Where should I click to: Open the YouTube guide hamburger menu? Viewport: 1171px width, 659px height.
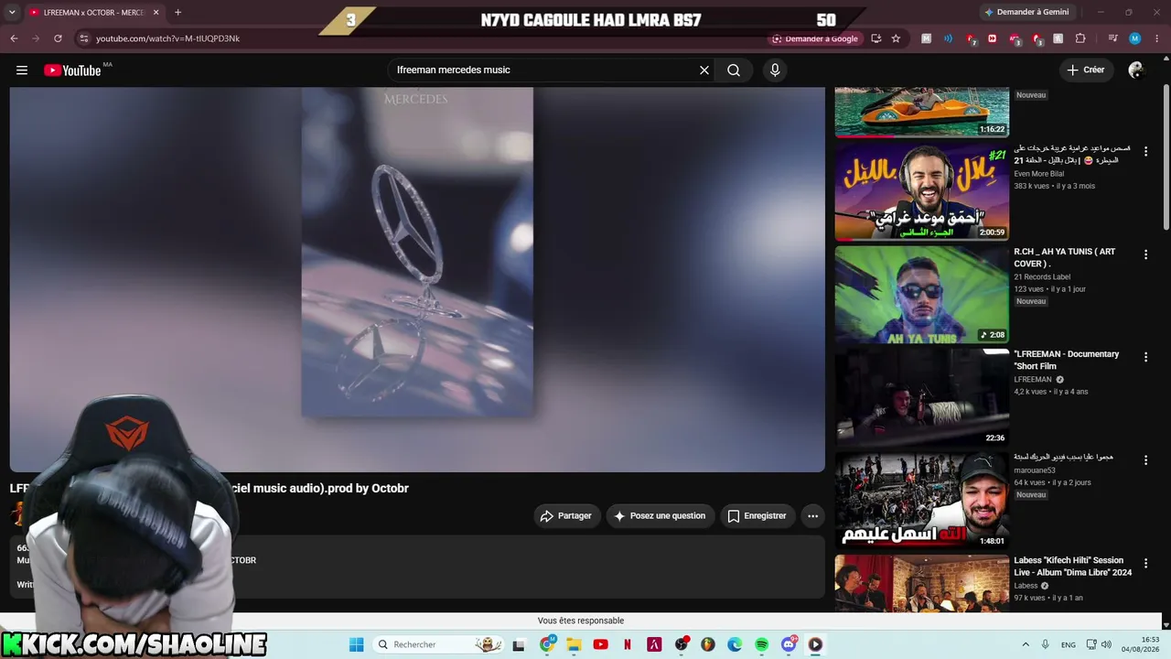pos(22,70)
